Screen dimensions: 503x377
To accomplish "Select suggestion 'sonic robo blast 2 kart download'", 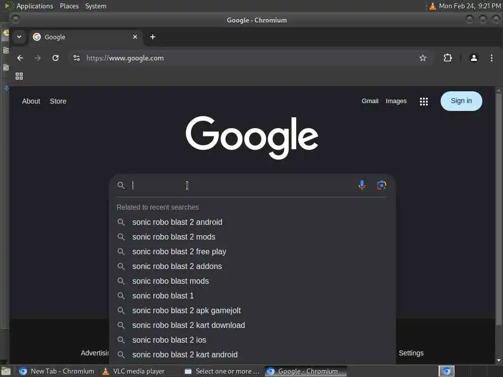I will [252, 325].
